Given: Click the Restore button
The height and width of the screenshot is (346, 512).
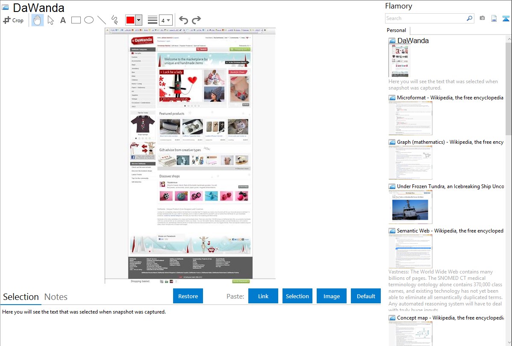Looking at the screenshot, I should pyautogui.click(x=188, y=296).
